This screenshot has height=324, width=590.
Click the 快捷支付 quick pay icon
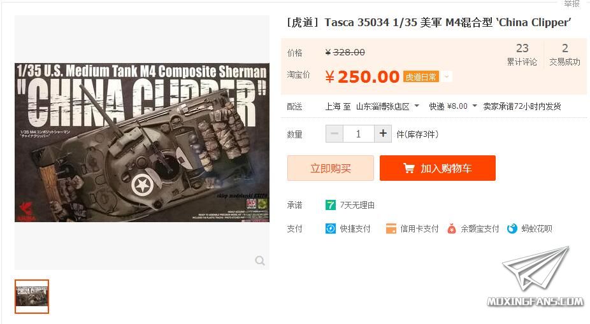coord(331,229)
